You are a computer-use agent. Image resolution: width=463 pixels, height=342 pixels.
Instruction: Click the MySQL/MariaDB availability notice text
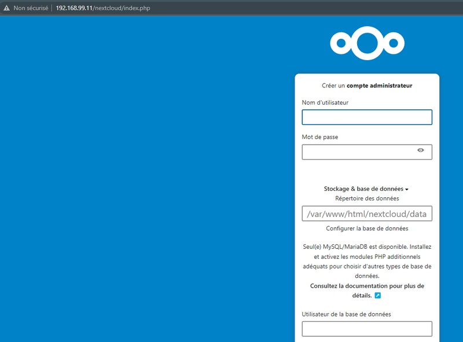[367, 256]
